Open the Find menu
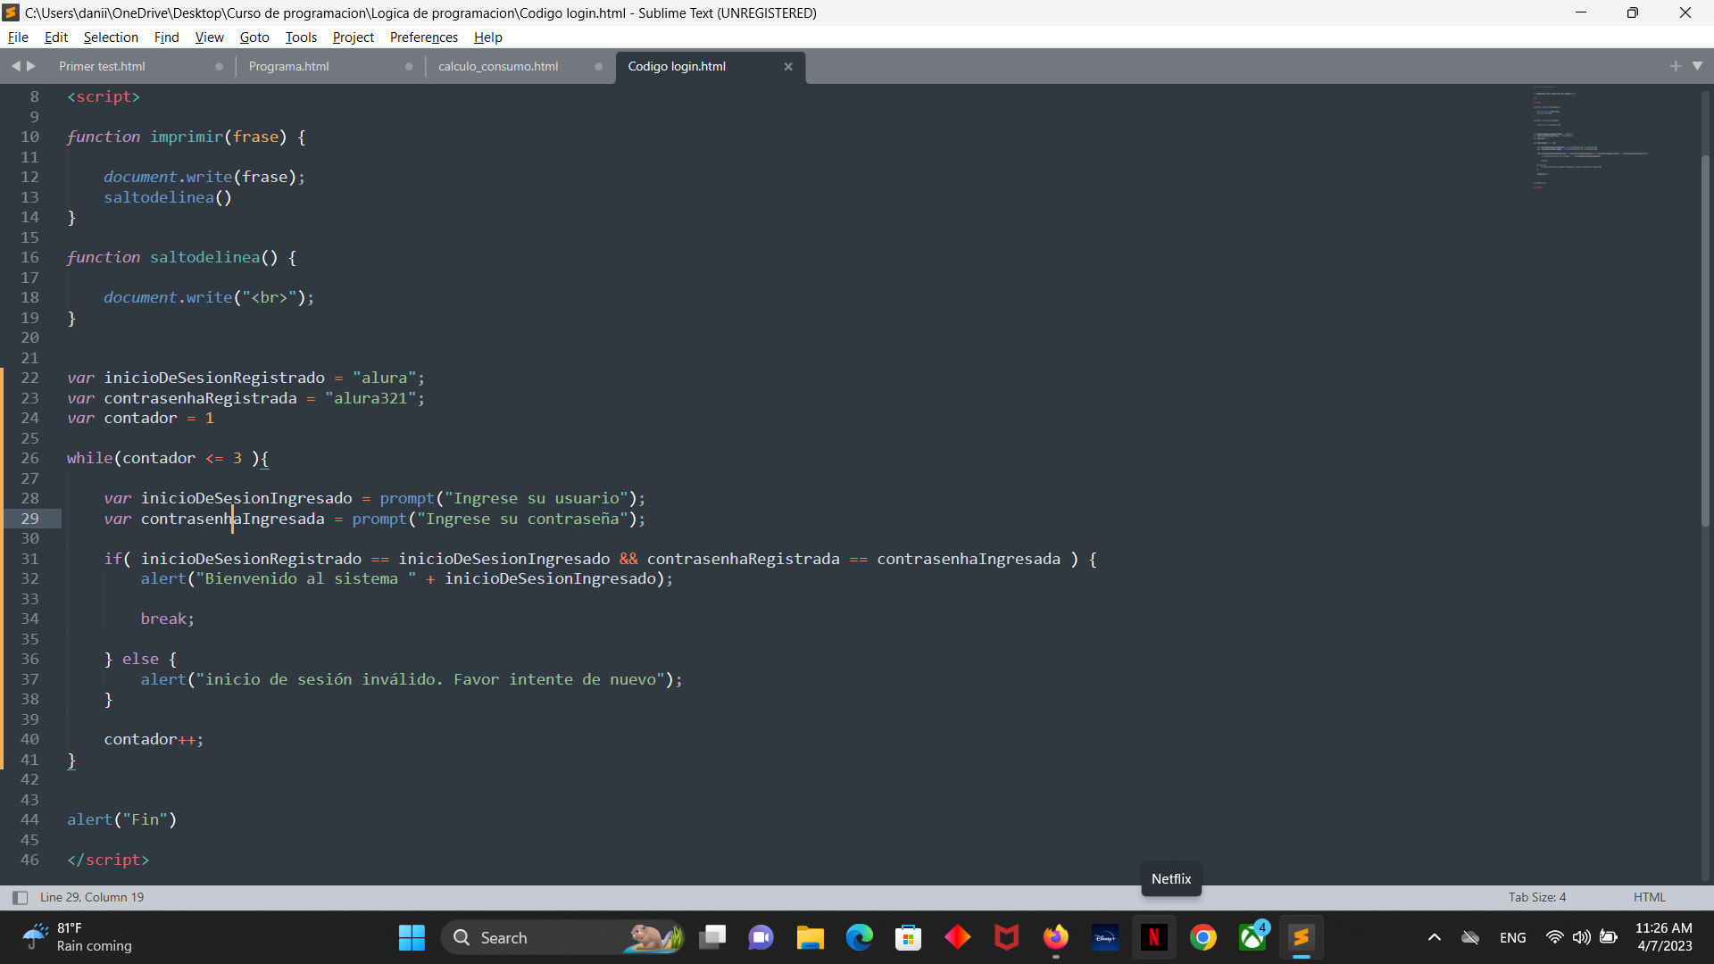The height and width of the screenshot is (964, 1714). point(166,37)
